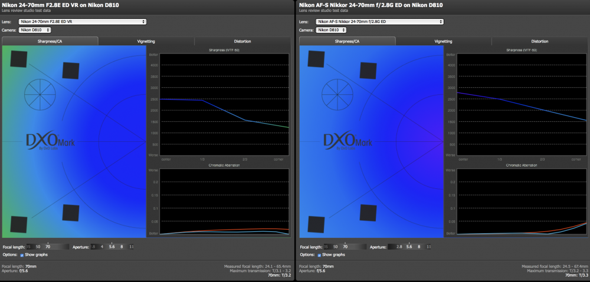Click title 'Nikon 24-70mm F2.8E ED VR on Nikon D810'
590x282 pixels.
click(x=61, y=5)
